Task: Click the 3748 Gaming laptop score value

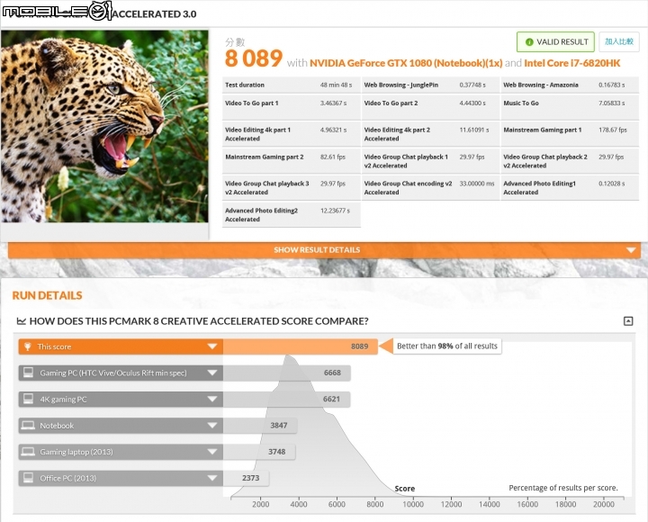Action: point(276,452)
